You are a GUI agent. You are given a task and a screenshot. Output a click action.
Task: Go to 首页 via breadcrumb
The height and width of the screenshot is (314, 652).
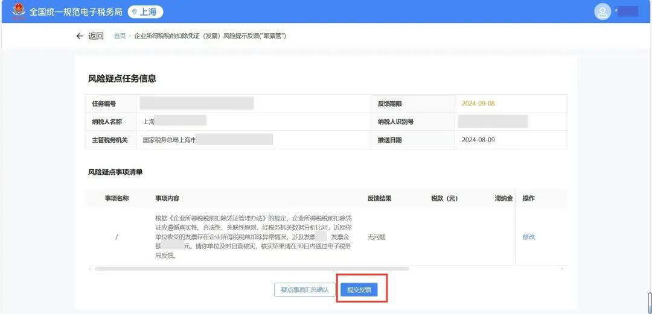(120, 36)
